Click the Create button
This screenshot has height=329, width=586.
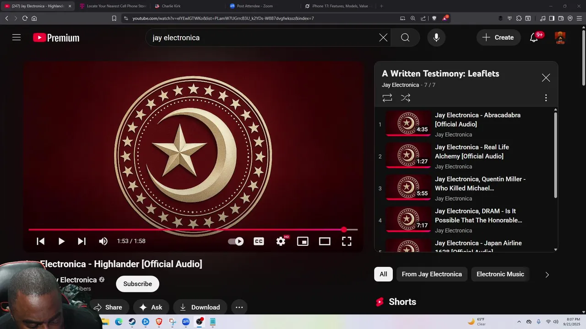[x=499, y=37]
